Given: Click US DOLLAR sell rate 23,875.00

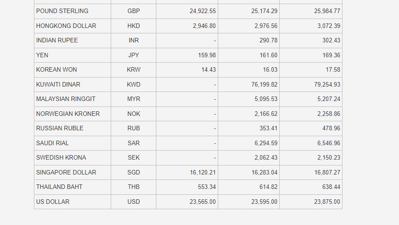Looking at the screenshot, I should 327,202.
